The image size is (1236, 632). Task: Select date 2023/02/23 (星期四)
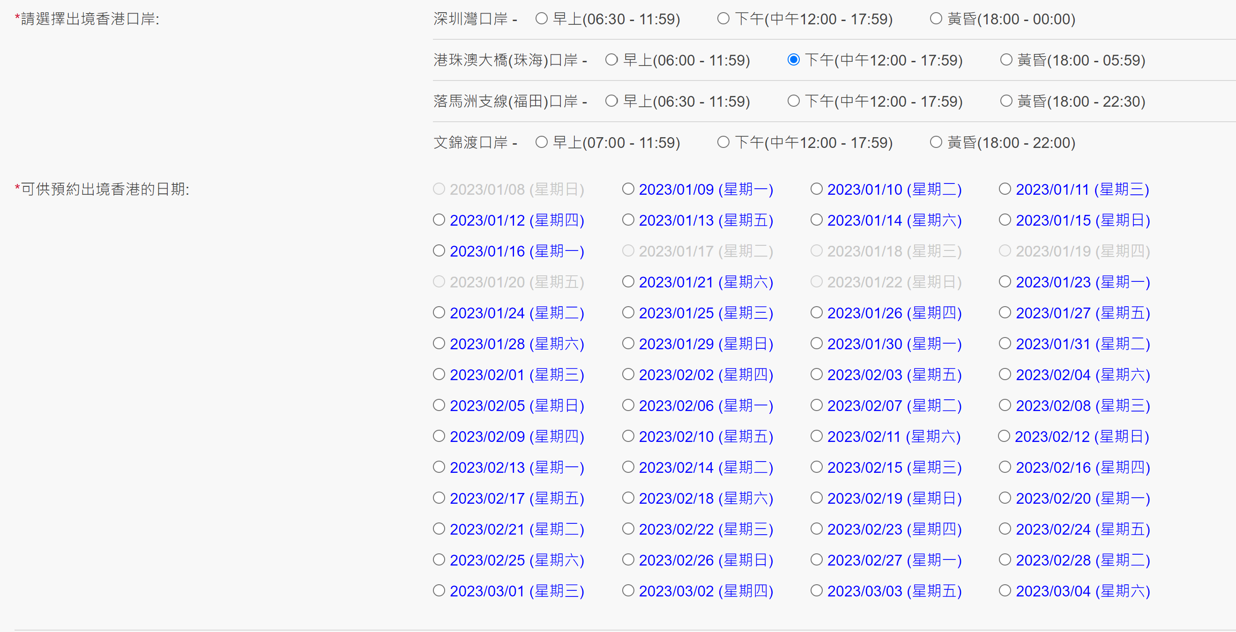coord(816,529)
